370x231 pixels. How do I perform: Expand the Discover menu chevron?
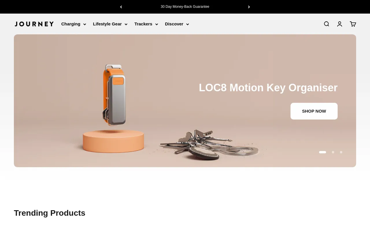[x=188, y=24]
